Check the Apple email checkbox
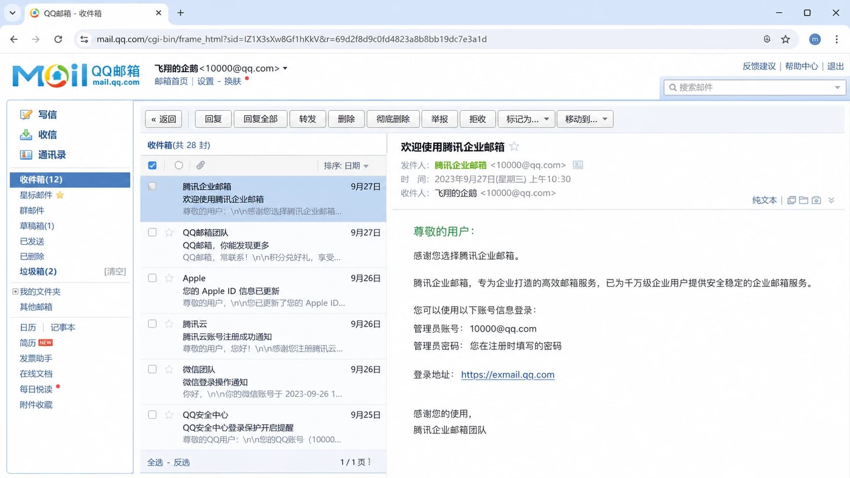This screenshot has width=850, height=478. tap(153, 278)
